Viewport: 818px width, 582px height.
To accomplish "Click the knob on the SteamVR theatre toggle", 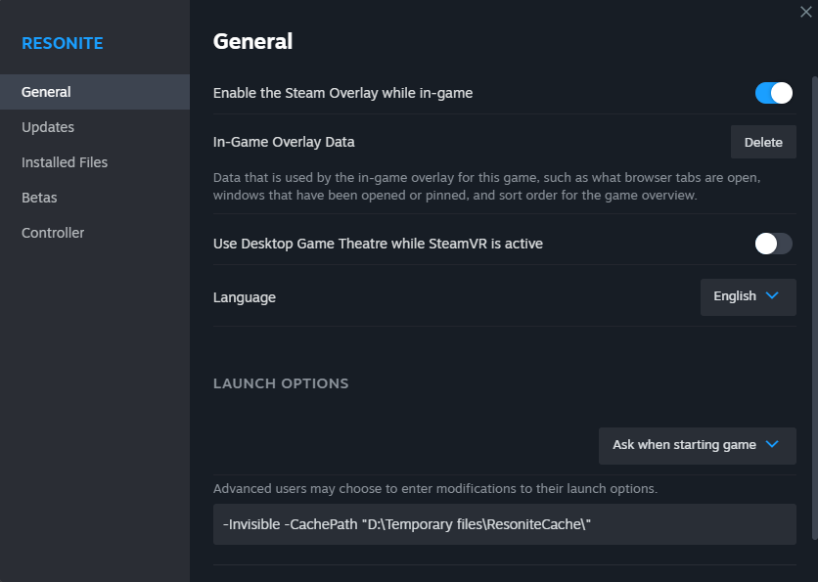I will coord(766,244).
